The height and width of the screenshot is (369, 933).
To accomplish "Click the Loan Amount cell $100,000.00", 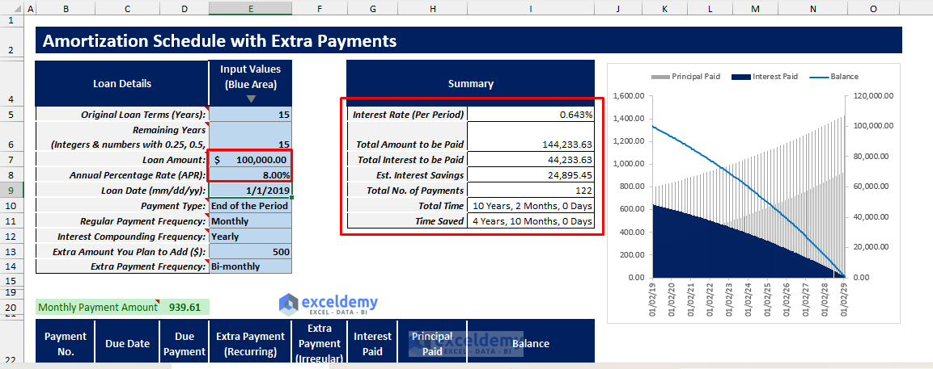I will [251, 159].
